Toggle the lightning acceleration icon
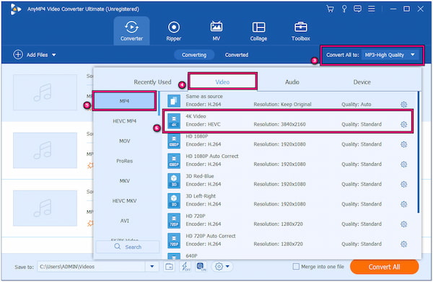Screen dimensions: 433x282 tap(185, 267)
